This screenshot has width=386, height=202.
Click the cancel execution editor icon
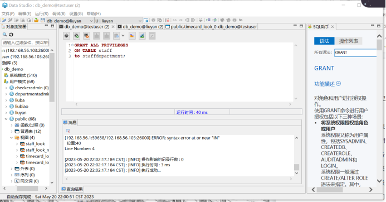[86, 36]
